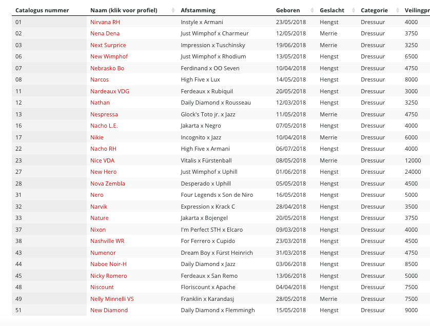View New Wimphof profile link
The image size is (430, 326).
click(x=109, y=56)
